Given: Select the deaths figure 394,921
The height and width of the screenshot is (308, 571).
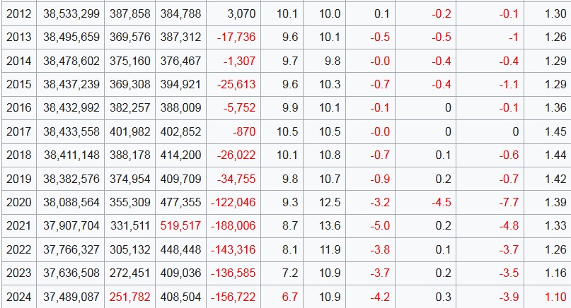Looking at the screenshot, I should 180,85.
